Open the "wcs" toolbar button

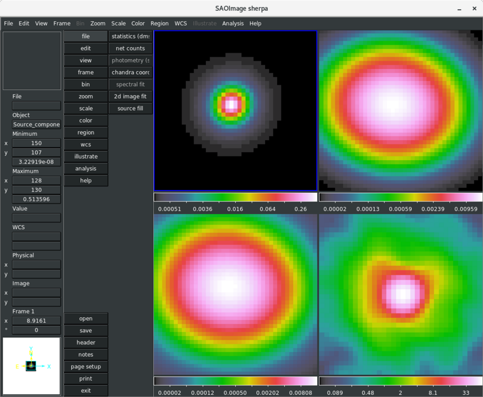tap(85, 144)
